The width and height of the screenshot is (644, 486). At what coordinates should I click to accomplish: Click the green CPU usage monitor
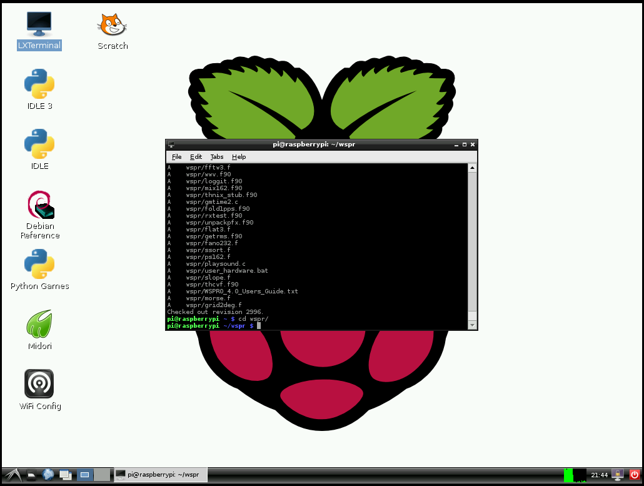575,475
